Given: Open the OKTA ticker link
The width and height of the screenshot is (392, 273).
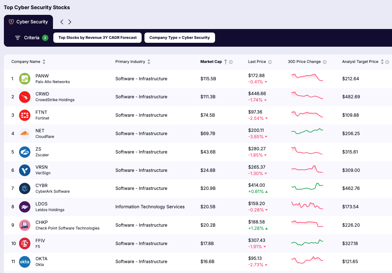Looking at the screenshot, I should pos(42,259).
